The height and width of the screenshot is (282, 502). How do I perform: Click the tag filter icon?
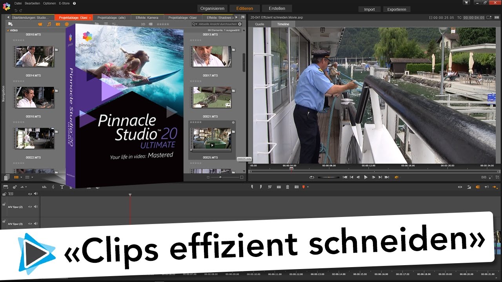click(150, 24)
